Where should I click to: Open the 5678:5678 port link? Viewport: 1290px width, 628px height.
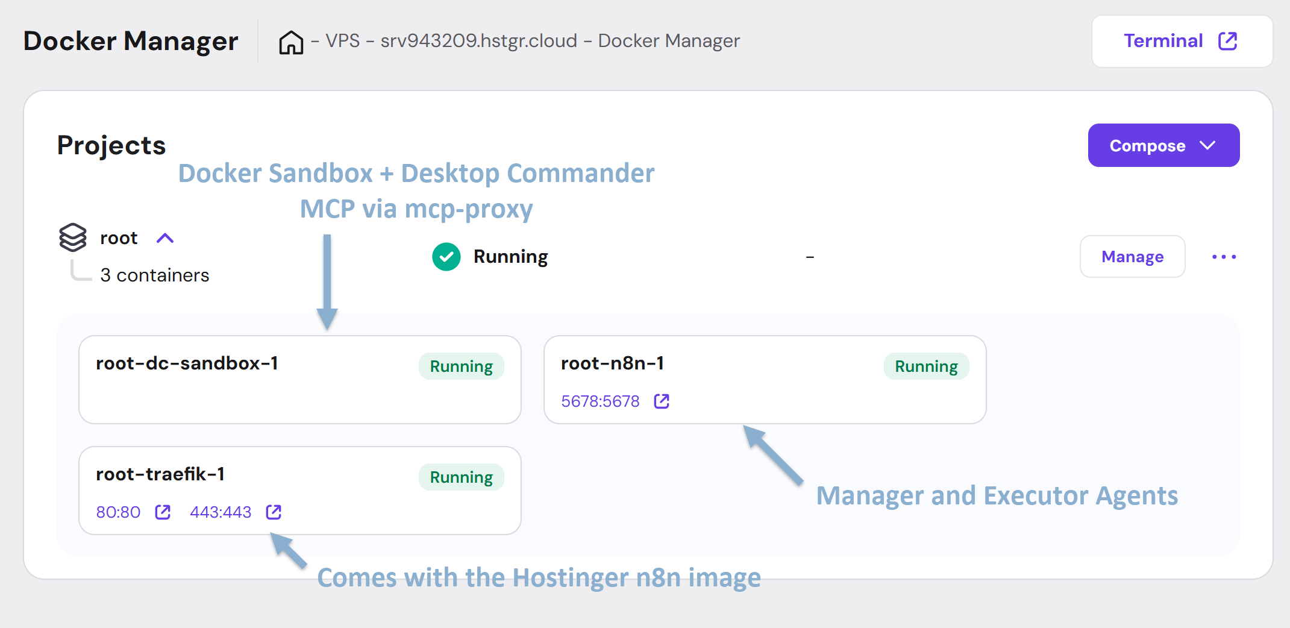coord(600,401)
